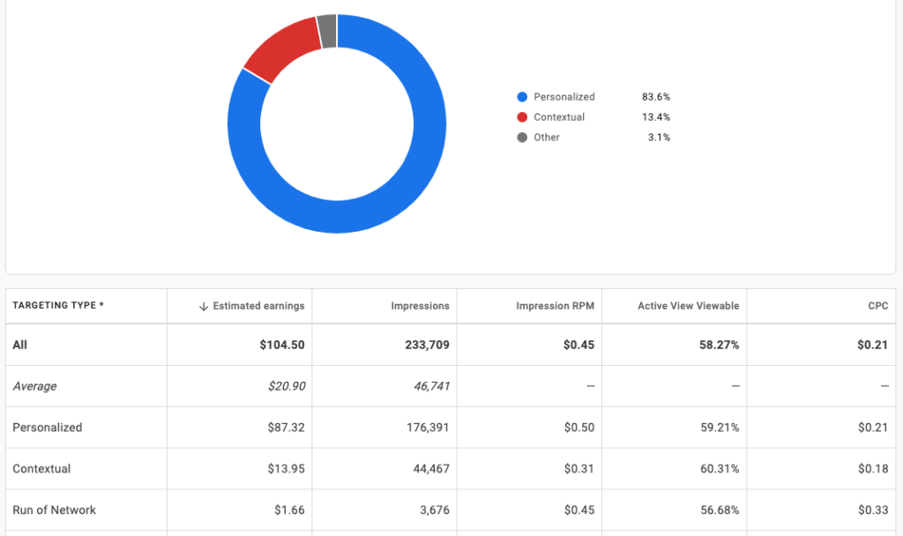Click the $104.50 earnings value in All row
This screenshot has width=903, height=536.
point(282,345)
